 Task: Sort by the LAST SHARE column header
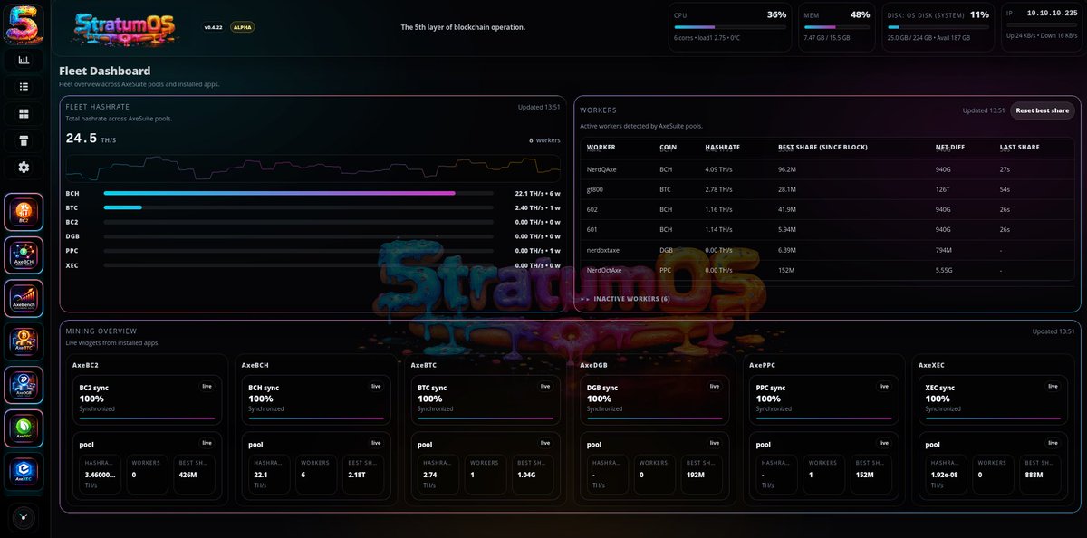pos(1020,147)
